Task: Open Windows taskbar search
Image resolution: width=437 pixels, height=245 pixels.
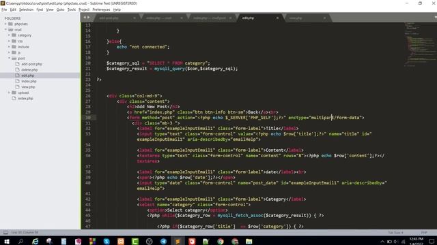Action: point(20,241)
